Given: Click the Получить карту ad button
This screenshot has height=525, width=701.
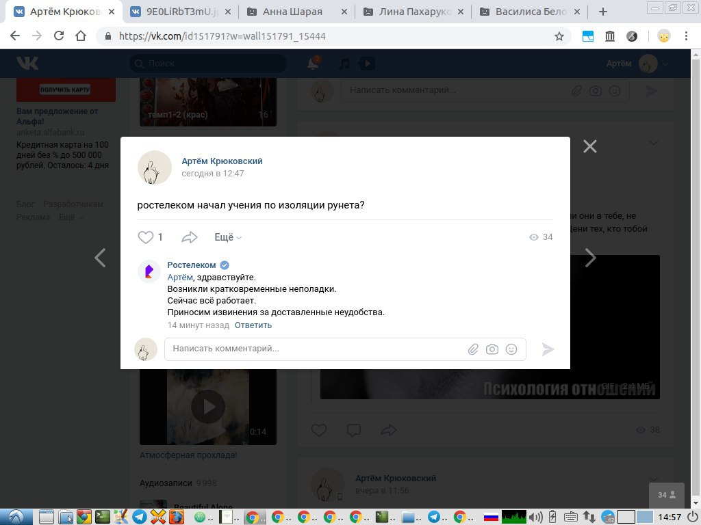Looking at the screenshot, I should click(x=65, y=90).
